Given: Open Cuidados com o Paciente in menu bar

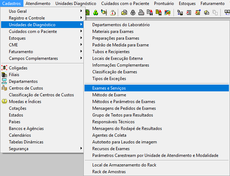Looking at the screenshot, I should coord(125,4).
